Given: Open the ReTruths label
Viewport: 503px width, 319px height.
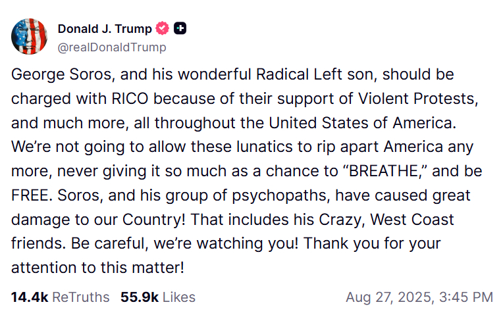Looking at the screenshot, I should 80,297.
